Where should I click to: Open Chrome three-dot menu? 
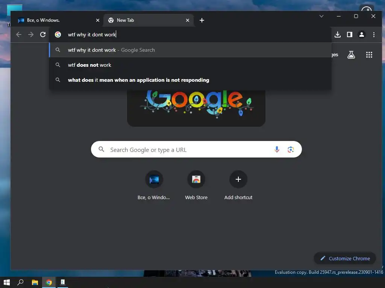click(x=374, y=34)
